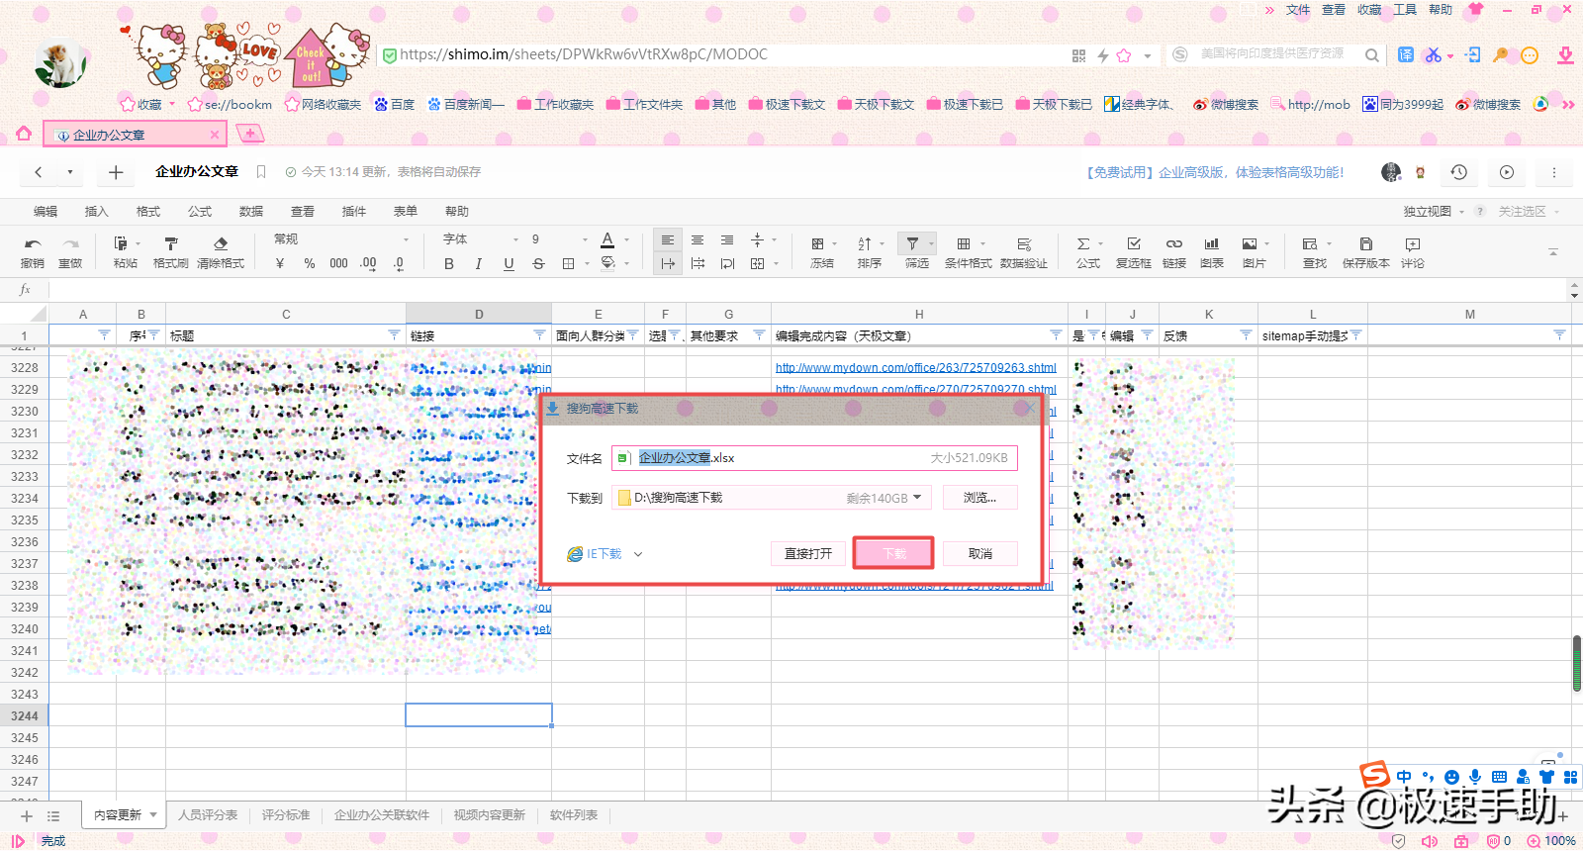Toggle italic formatting I
The height and width of the screenshot is (851, 1583).
[479, 263]
